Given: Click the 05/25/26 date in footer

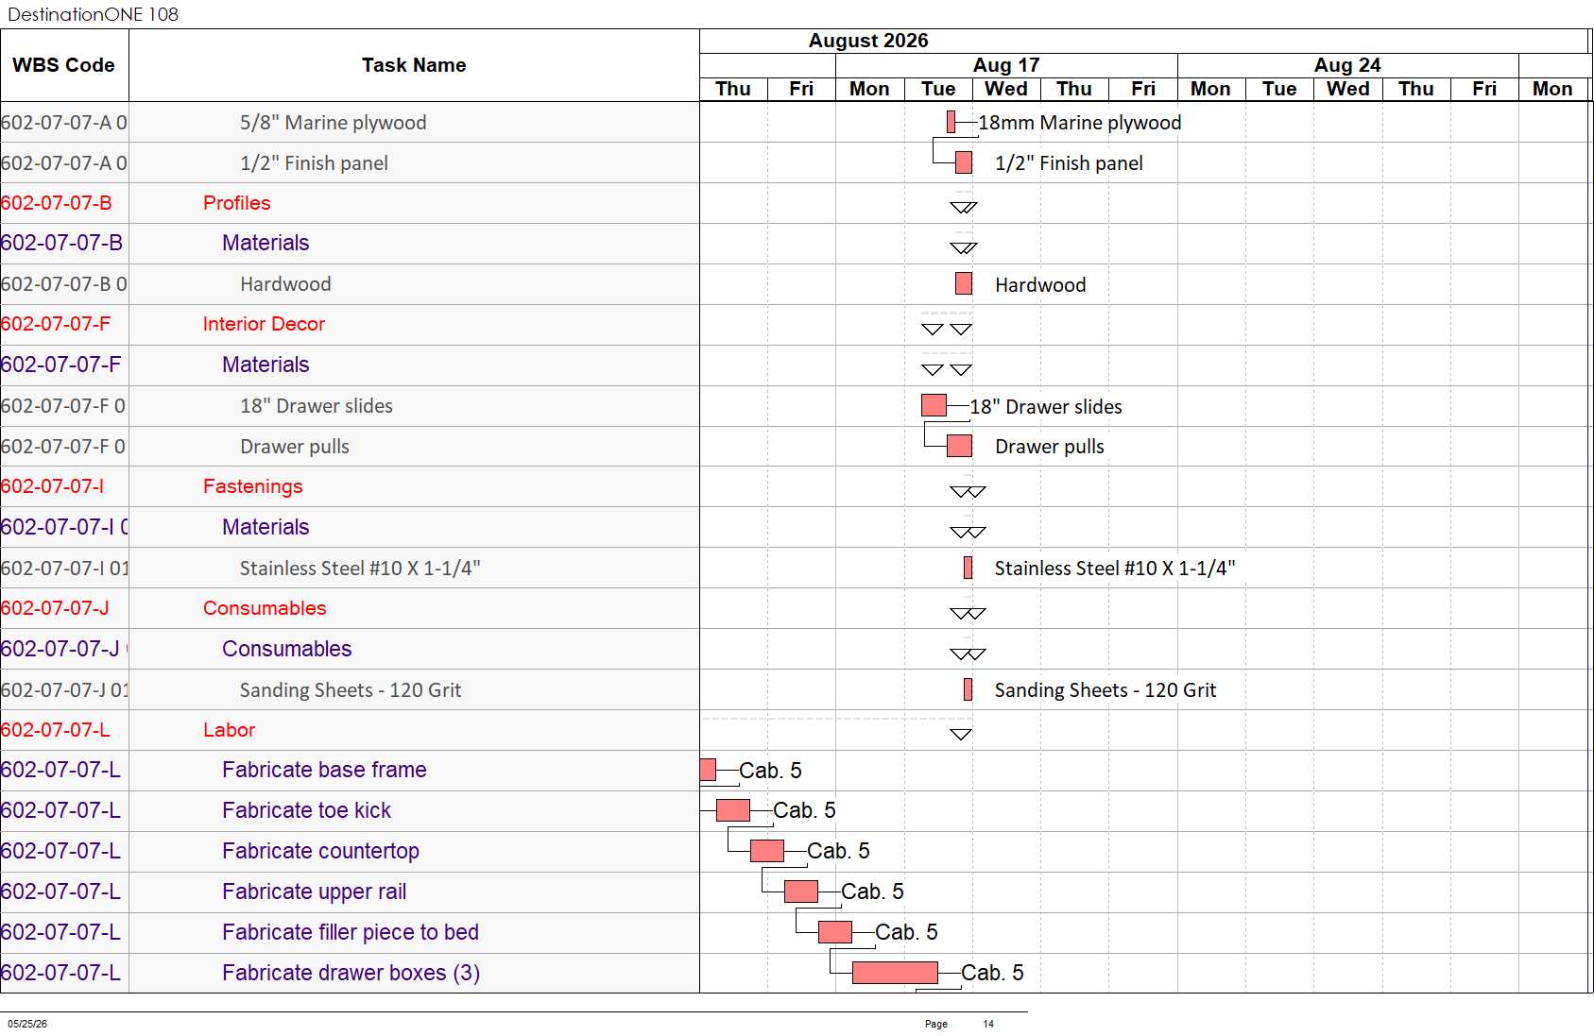Looking at the screenshot, I should (27, 1024).
